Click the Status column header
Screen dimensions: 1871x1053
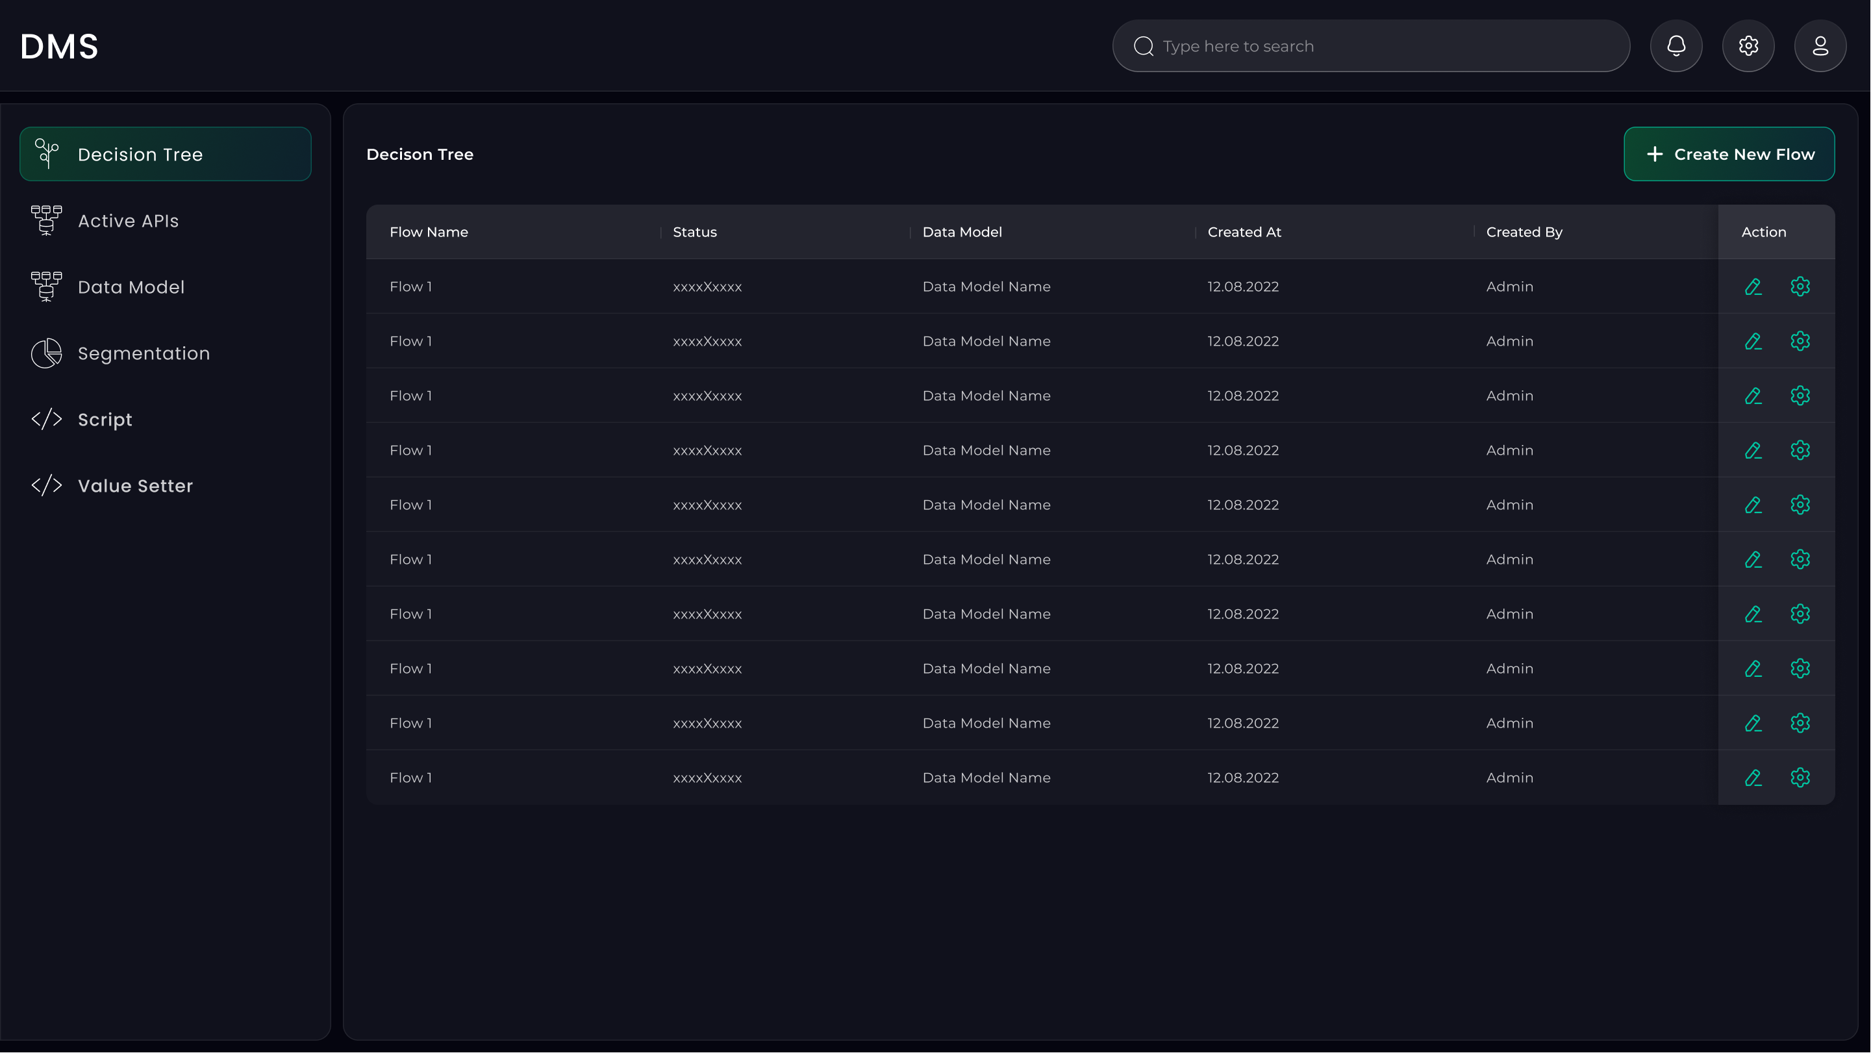click(694, 232)
